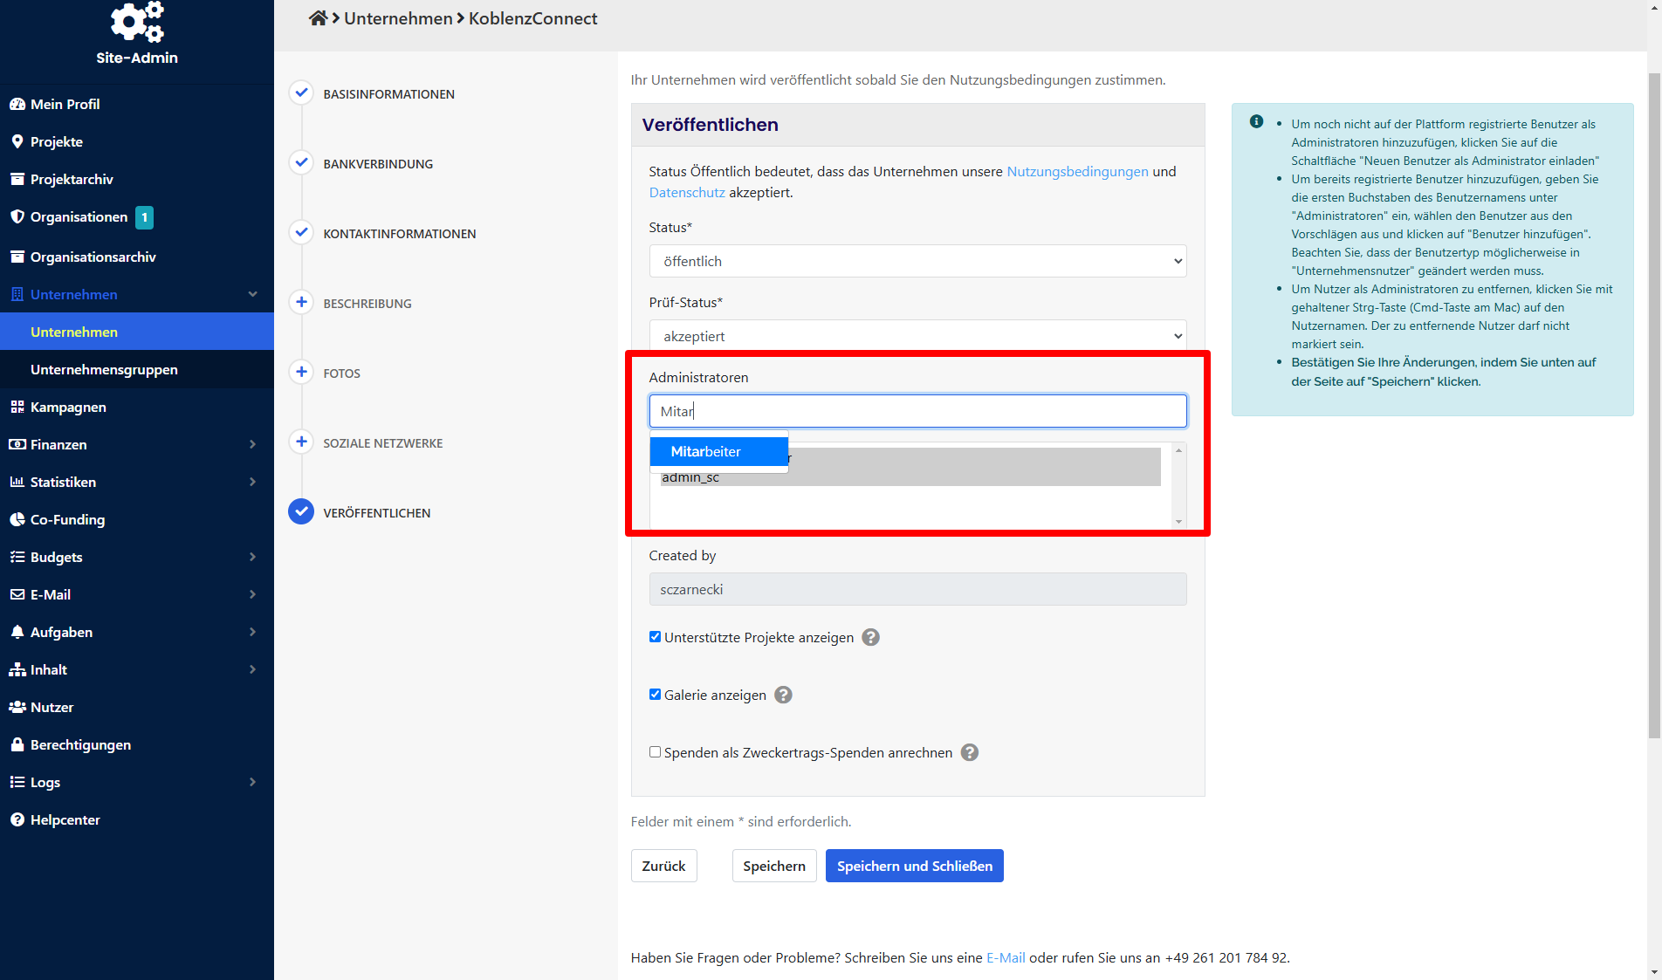Open Unternehmensgruppen in the sidebar
The image size is (1662, 980).
tap(104, 369)
